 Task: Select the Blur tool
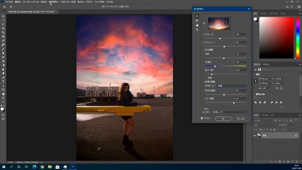3,69
